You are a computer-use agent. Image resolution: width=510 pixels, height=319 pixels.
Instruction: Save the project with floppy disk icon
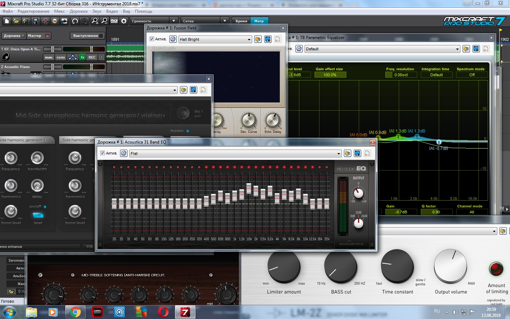[x=35, y=21]
